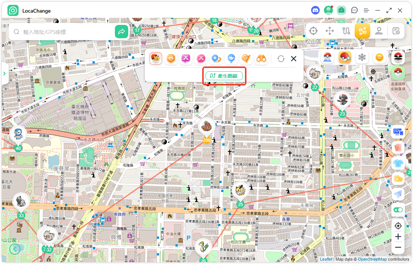Open the red cards icon in sidebar
Image resolution: width=413 pixels, height=264 pixels.
(398, 148)
